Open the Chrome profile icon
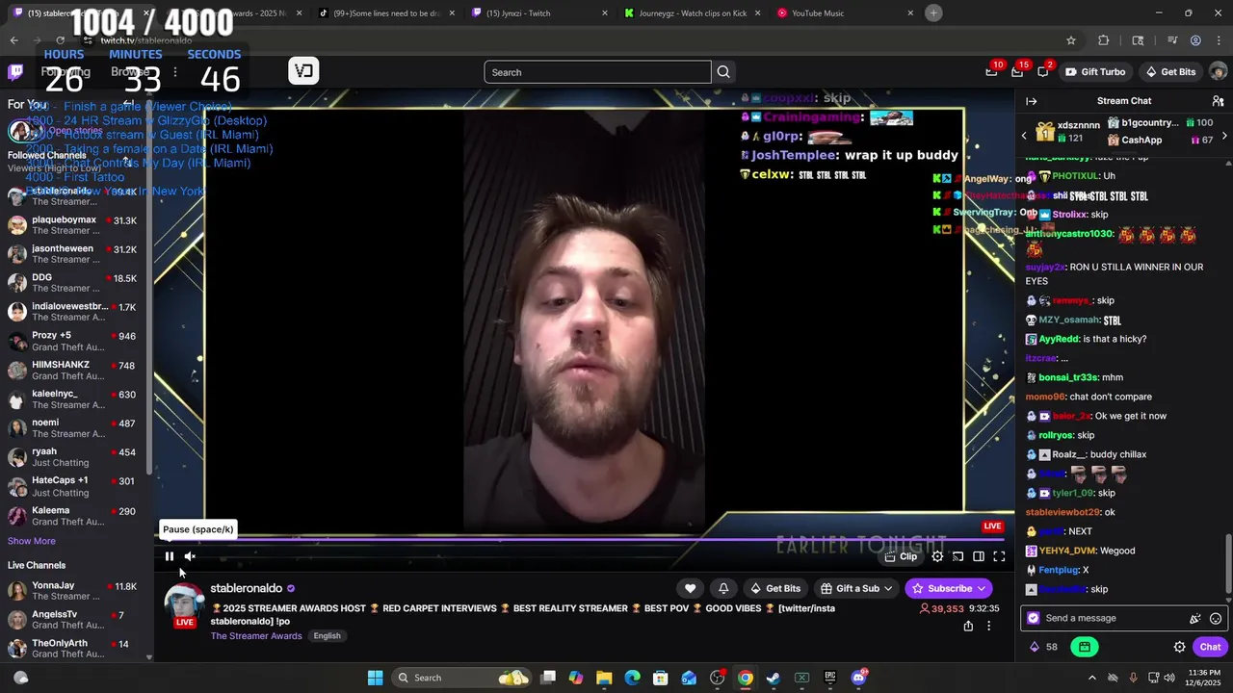 (1195, 40)
